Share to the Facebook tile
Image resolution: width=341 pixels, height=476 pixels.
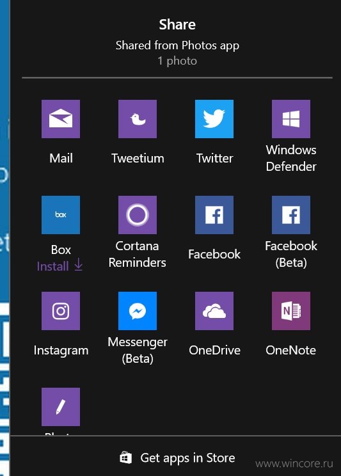tap(214, 214)
